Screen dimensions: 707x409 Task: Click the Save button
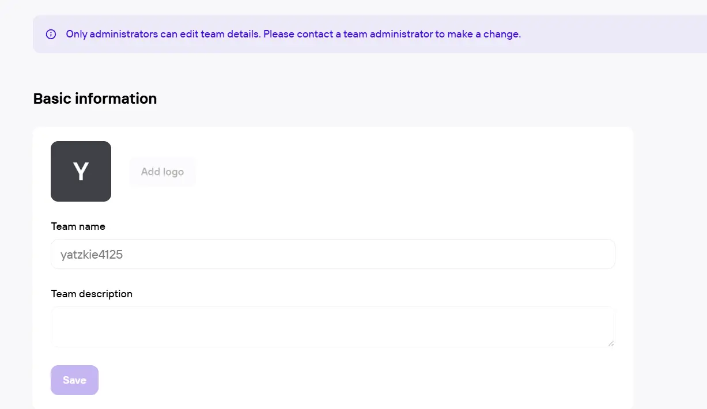coord(74,380)
